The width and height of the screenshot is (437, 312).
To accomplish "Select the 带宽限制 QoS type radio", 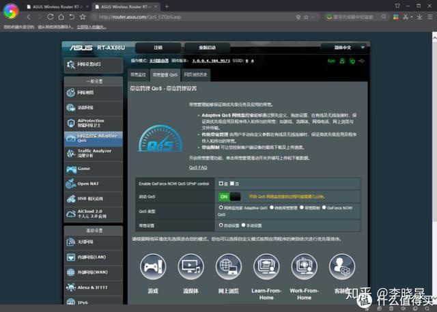I will click(x=302, y=208).
